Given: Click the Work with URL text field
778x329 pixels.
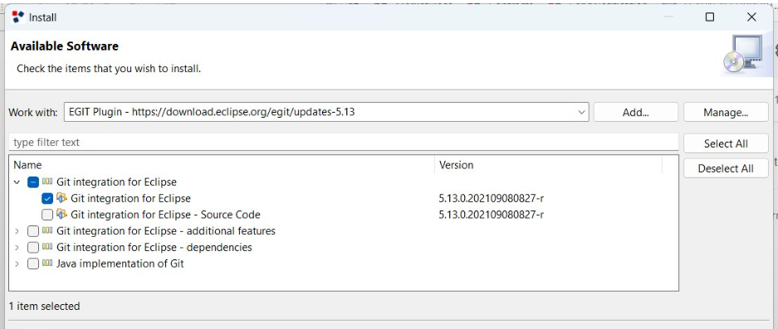Looking at the screenshot, I should point(326,112).
